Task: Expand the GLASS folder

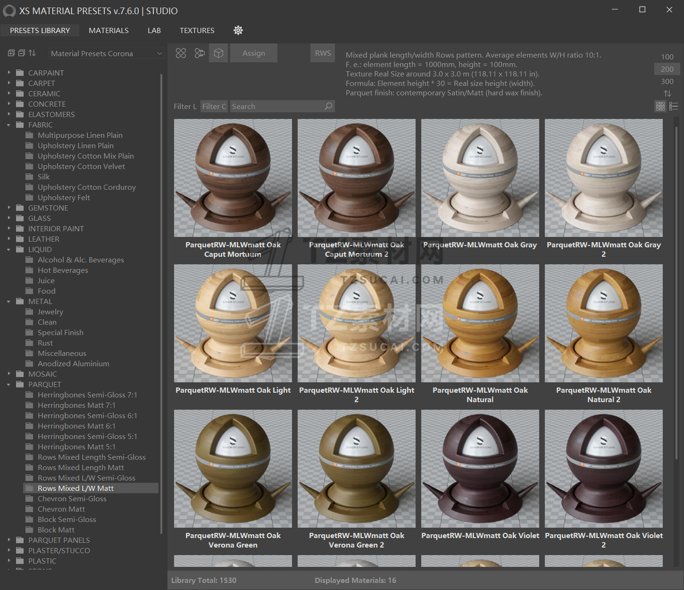Action: point(8,218)
